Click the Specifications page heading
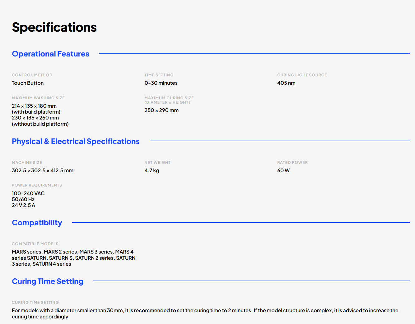 (54, 28)
